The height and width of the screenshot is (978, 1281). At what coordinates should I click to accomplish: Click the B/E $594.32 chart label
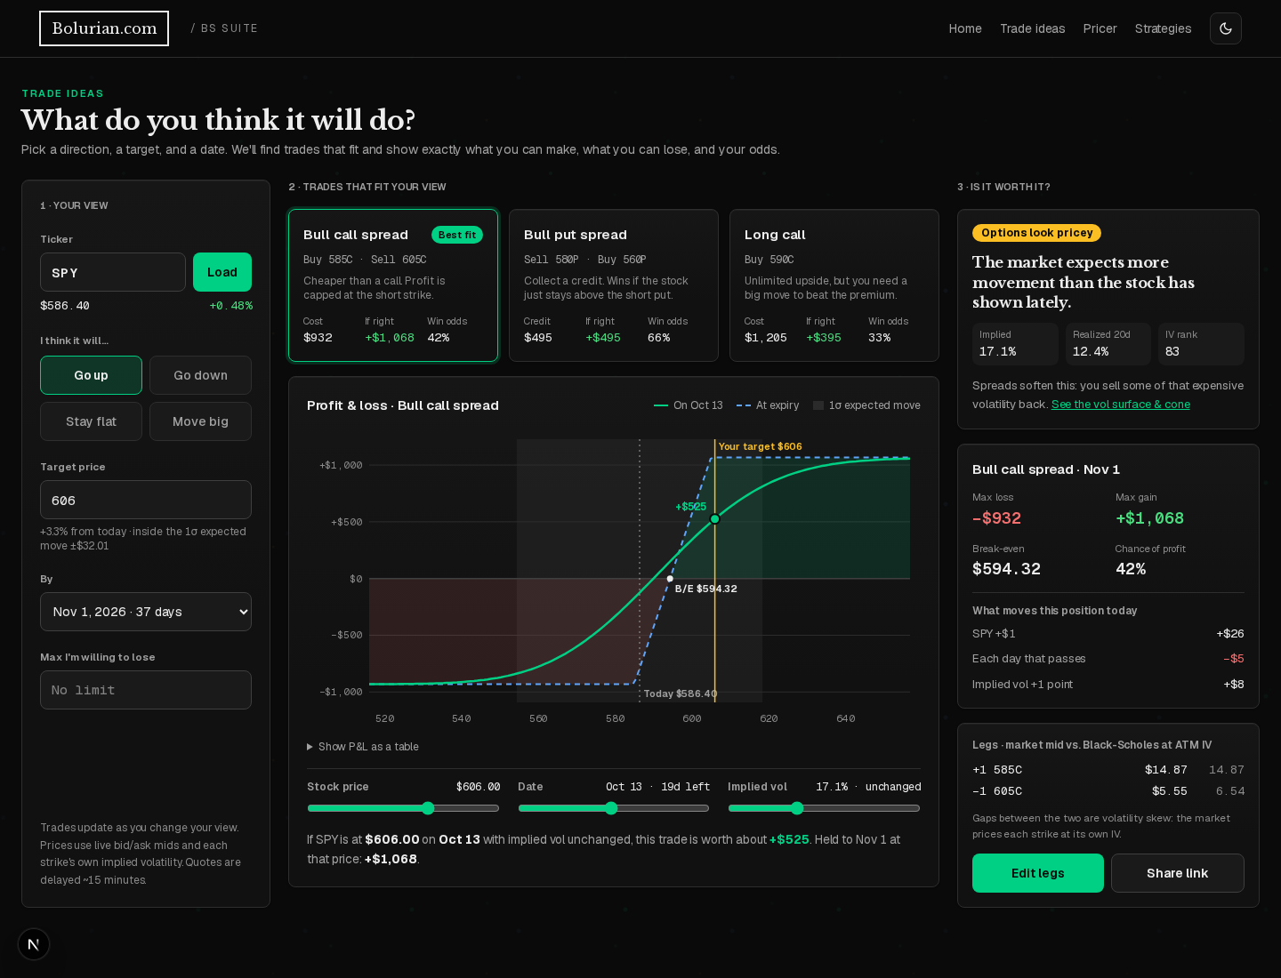coord(705,589)
